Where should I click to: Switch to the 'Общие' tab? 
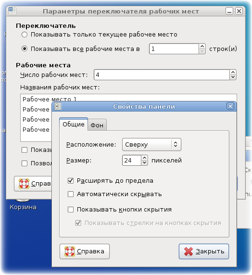pyautogui.click(x=74, y=124)
